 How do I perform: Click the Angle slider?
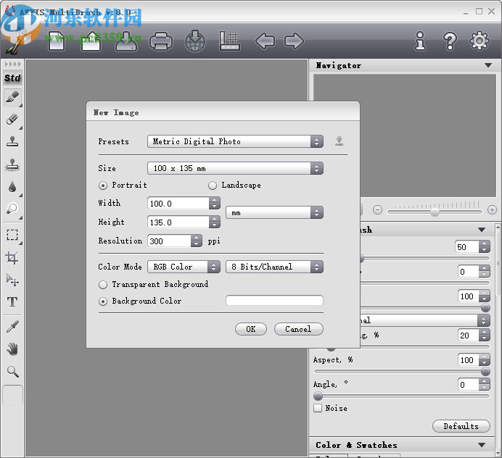click(402, 396)
